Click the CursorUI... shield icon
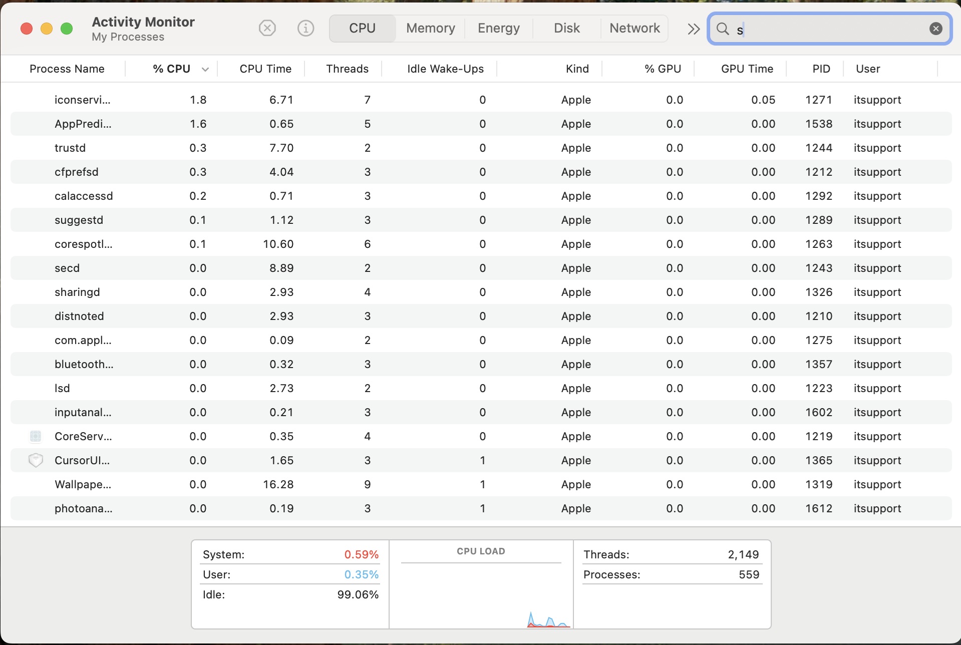Viewport: 961px width, 645px height. (x=36, y=460)
